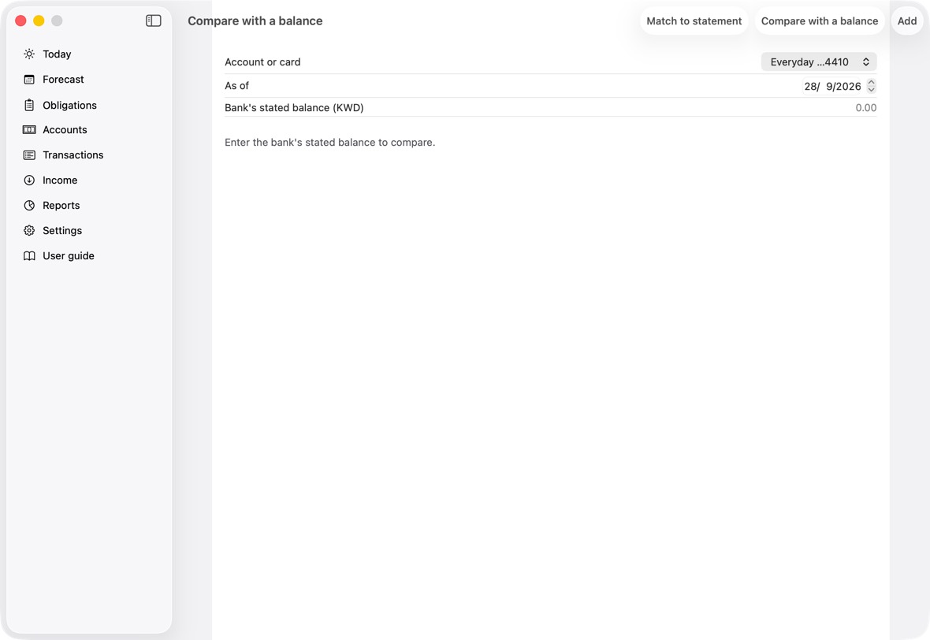Click the Match to statement button
Image resolution: width=930 pixels, height=640 pixels.
tap(694, 20)
